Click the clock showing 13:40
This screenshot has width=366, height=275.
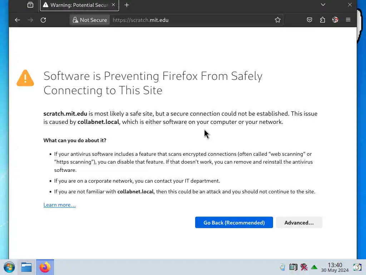[335, 267]
